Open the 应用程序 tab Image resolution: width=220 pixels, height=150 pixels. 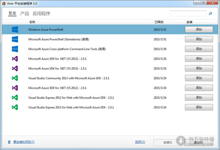(x=41, y=14)
